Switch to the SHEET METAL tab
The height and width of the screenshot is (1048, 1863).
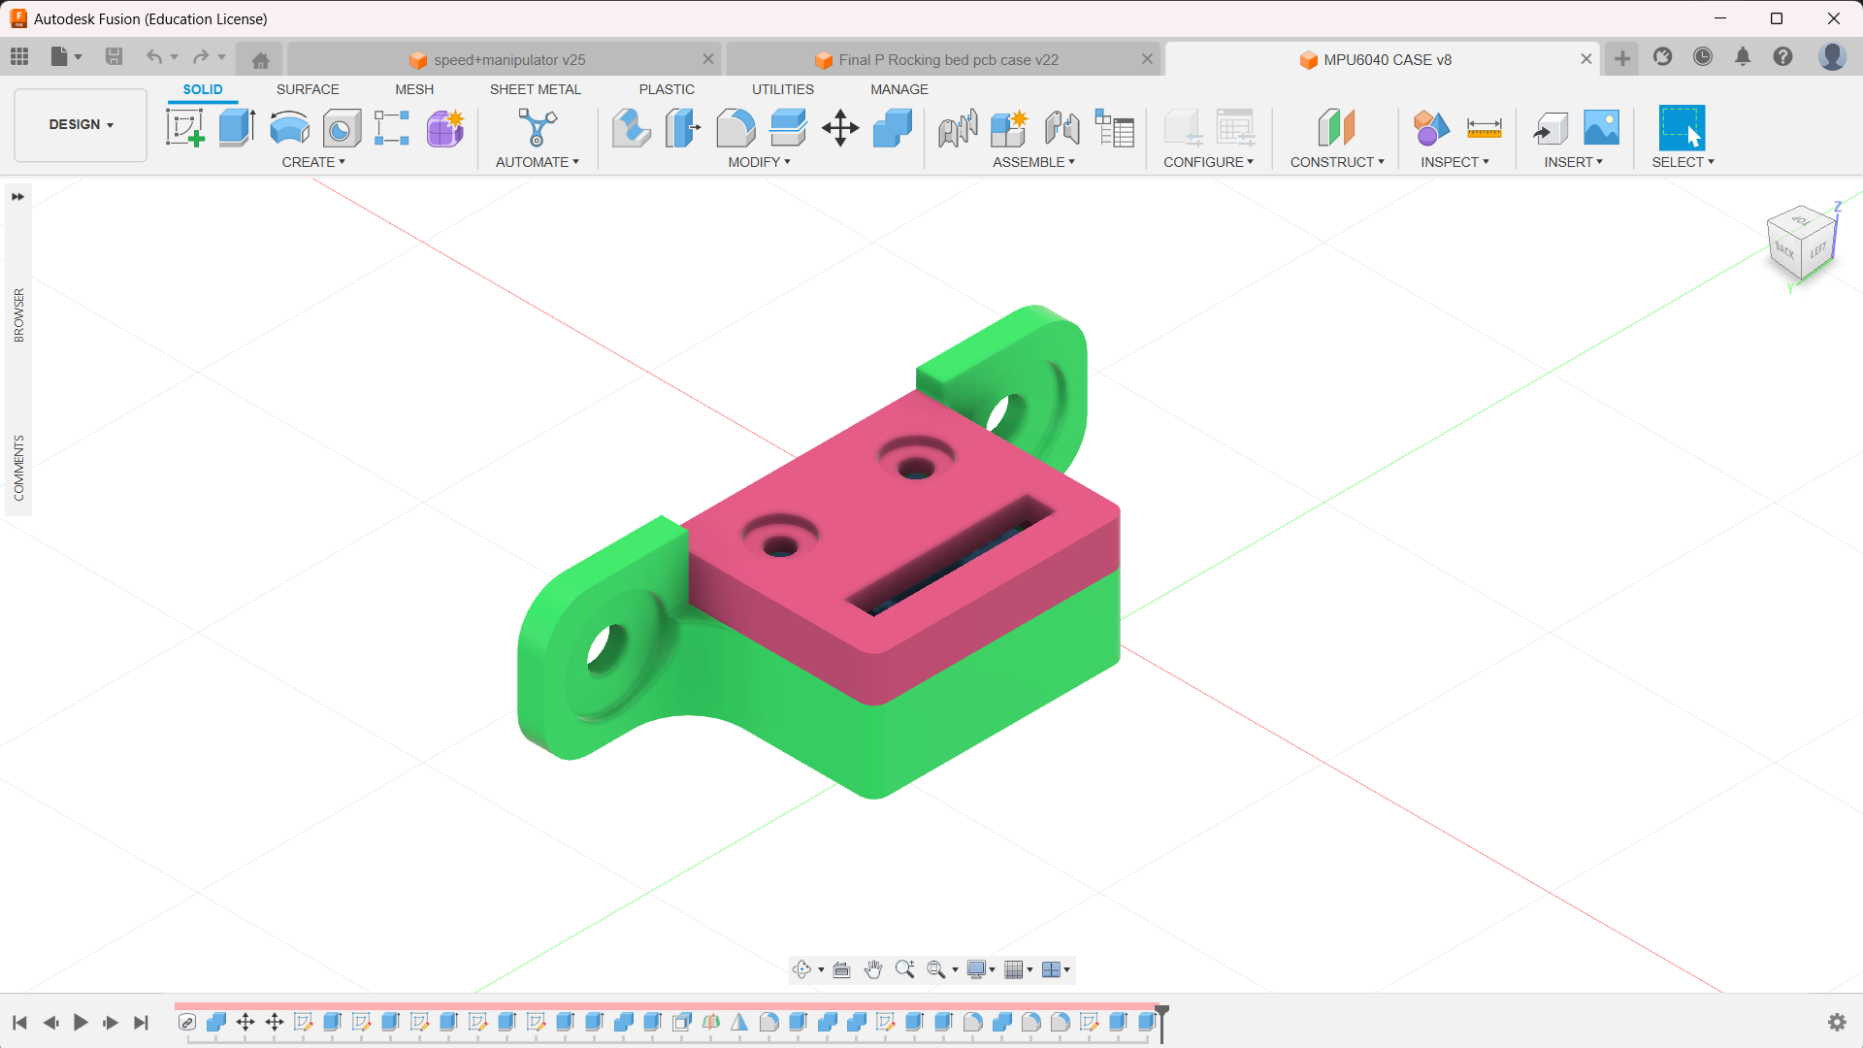click(x=535, y=89)
